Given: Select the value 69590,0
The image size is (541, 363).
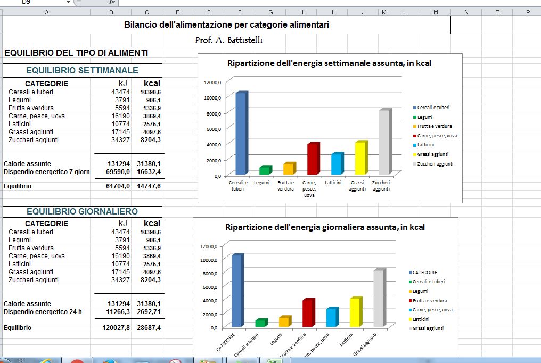Looking at the screenshot, I should tap(118, 172).
